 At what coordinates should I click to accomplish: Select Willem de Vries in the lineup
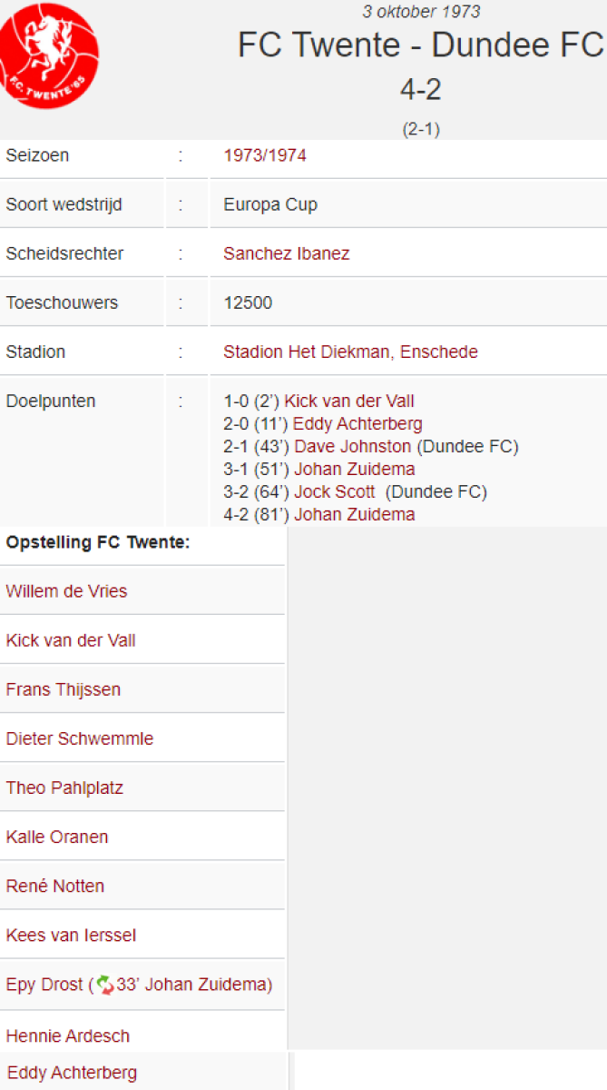pos(66,591)
